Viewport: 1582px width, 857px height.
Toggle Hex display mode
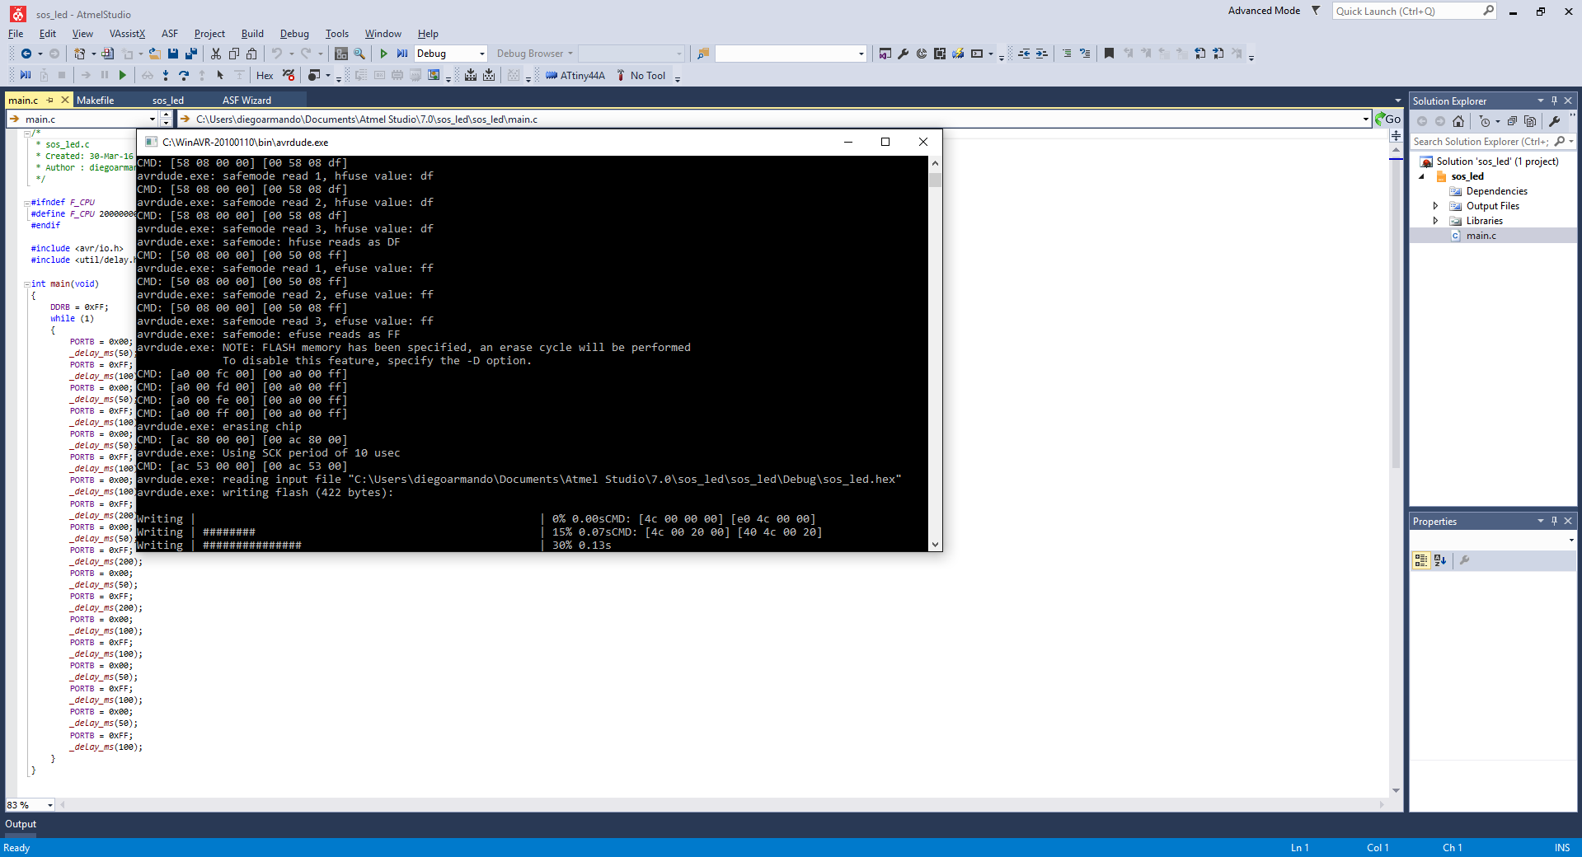pos(265,76)
